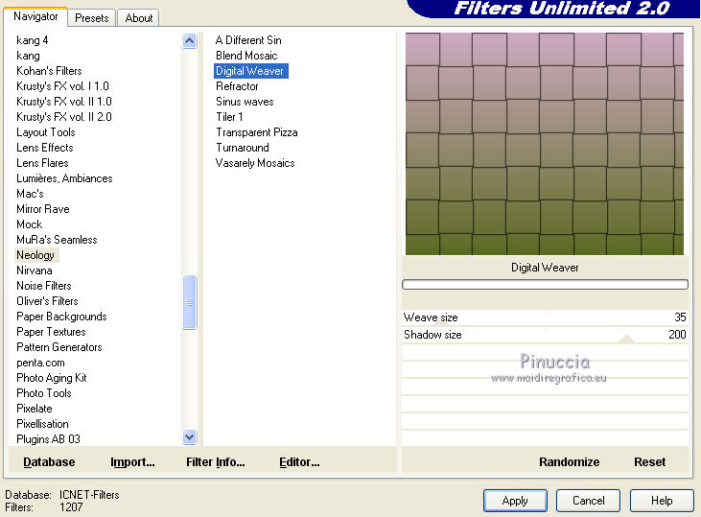
Task: Select the Turnaround filter
Action: point(243,147)
